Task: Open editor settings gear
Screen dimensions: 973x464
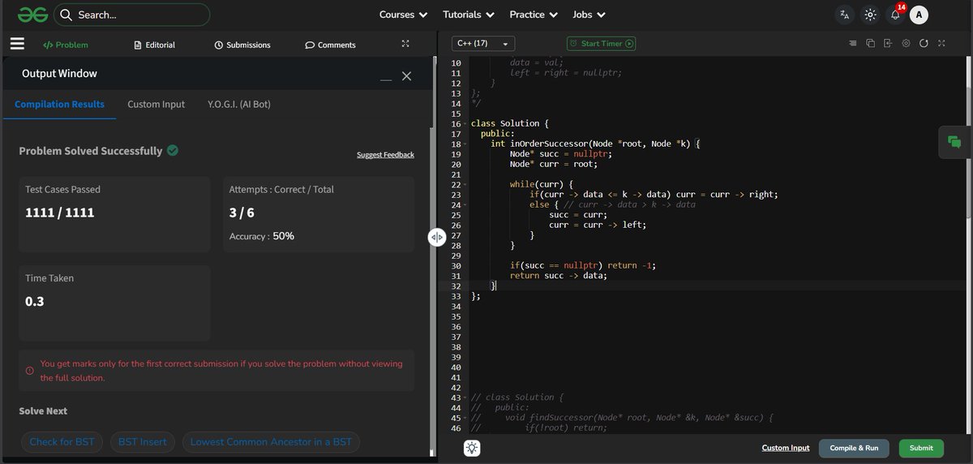Action: pyautogui.click(x=906, y=43)
